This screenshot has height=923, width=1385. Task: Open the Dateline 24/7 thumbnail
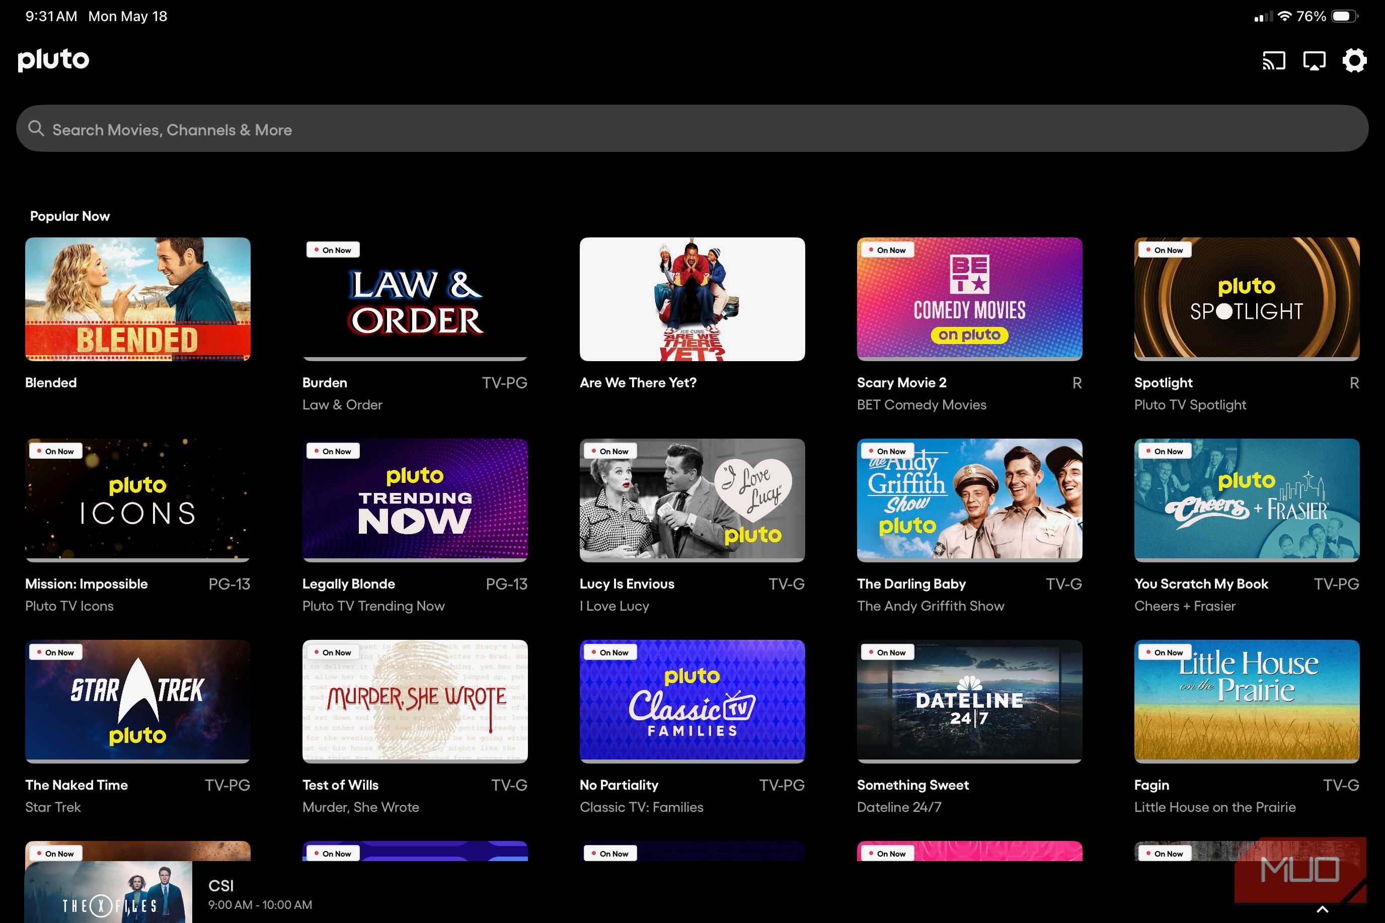pyautogui.click(x=969, y=702)
